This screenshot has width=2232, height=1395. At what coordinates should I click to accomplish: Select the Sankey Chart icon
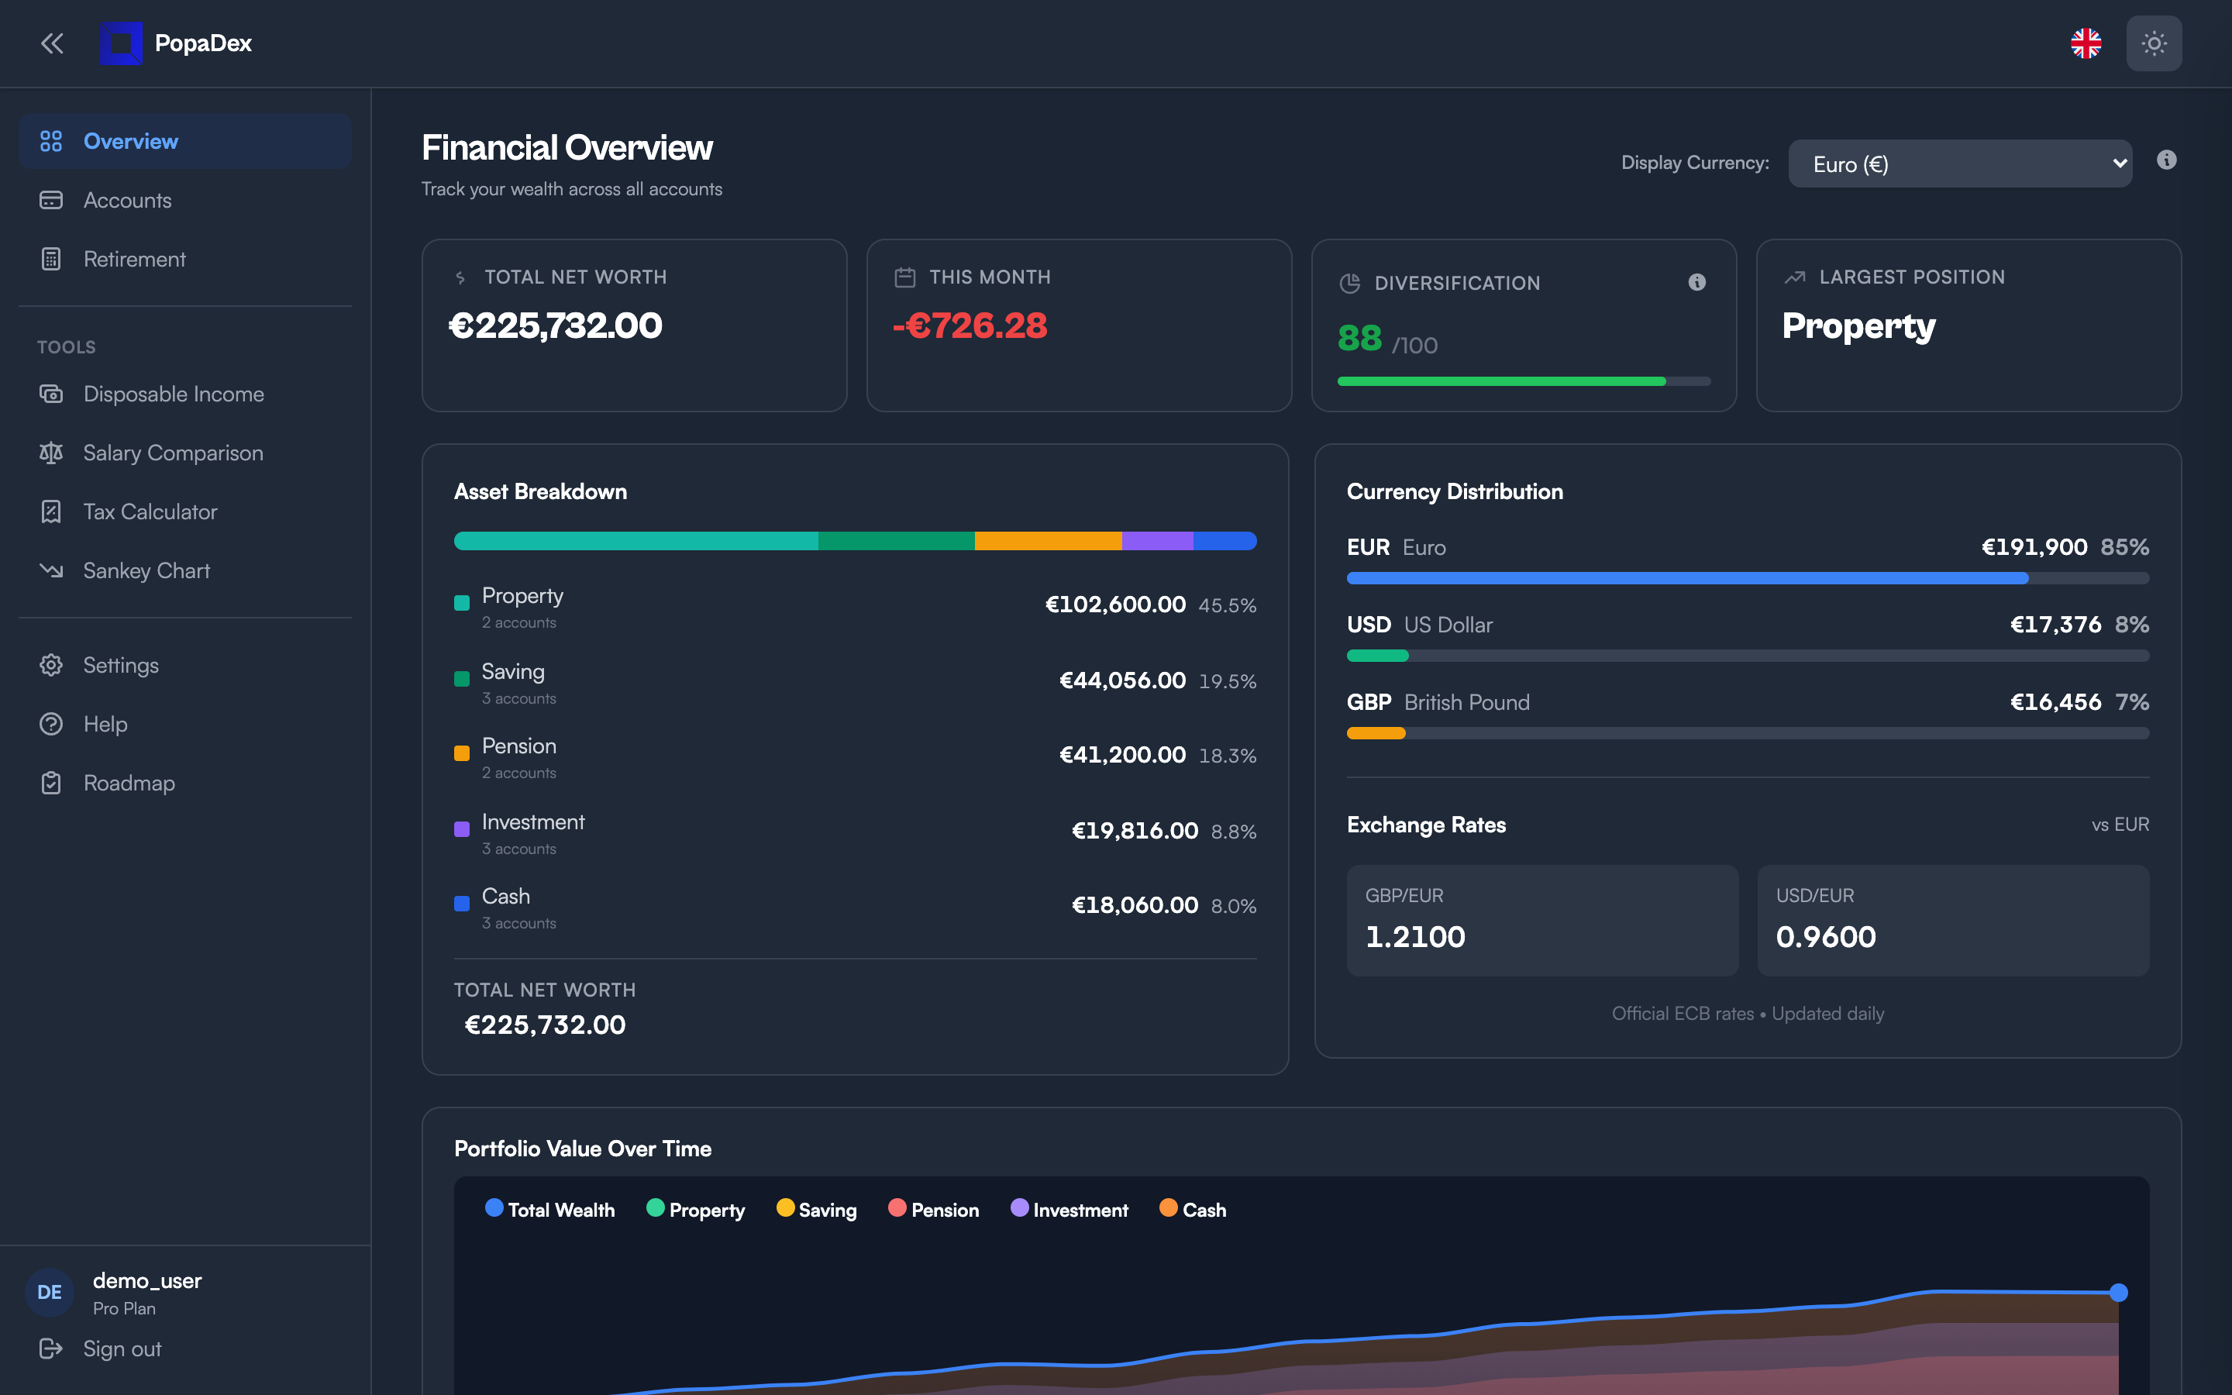click(x=50, y=570)
